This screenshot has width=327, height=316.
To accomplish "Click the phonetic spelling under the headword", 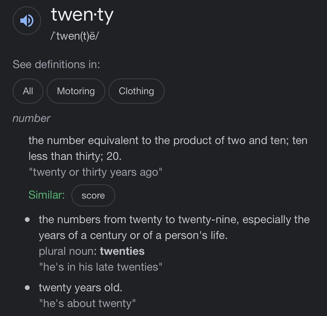I will pos(75,36).
